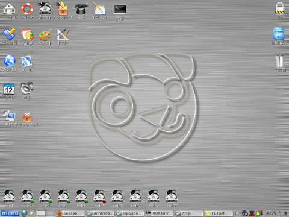Open the trash bin icon

tap(280, 61)
